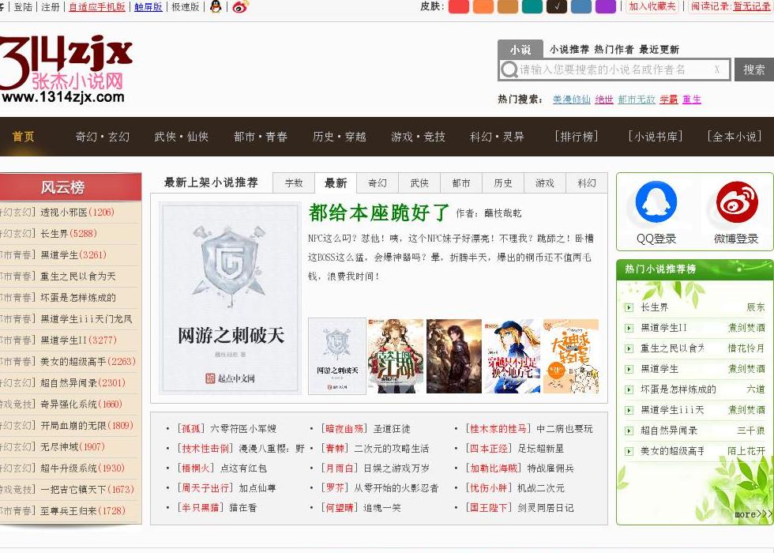Select the purple skin color swatch
Viewport: 774px width, 553px height.
coord(606,6)
